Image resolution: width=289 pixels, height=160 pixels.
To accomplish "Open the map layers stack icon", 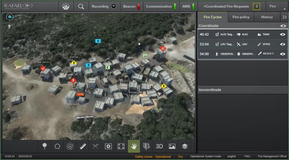I will coord(185,146).
